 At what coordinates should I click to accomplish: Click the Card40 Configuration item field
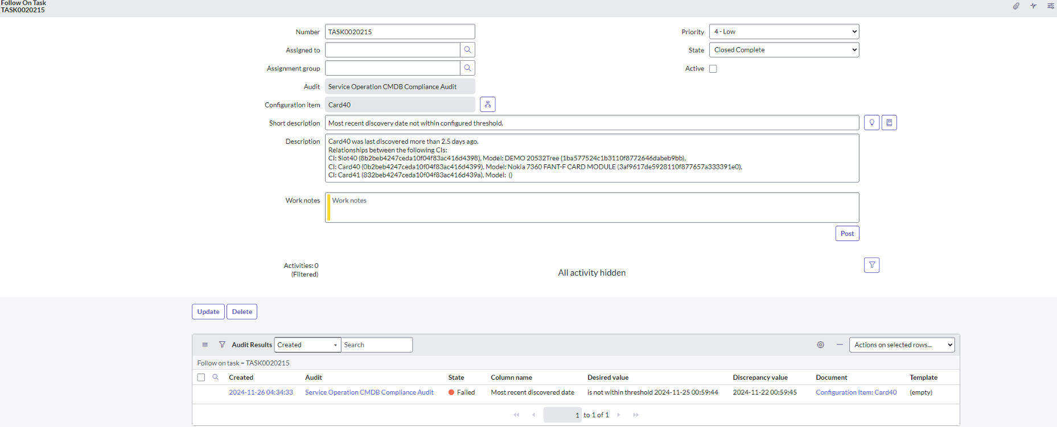[x=400, y=105]
